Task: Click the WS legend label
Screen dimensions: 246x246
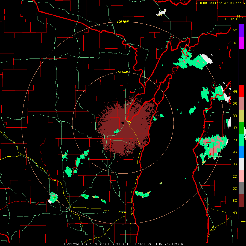Action: coord(235,152)
